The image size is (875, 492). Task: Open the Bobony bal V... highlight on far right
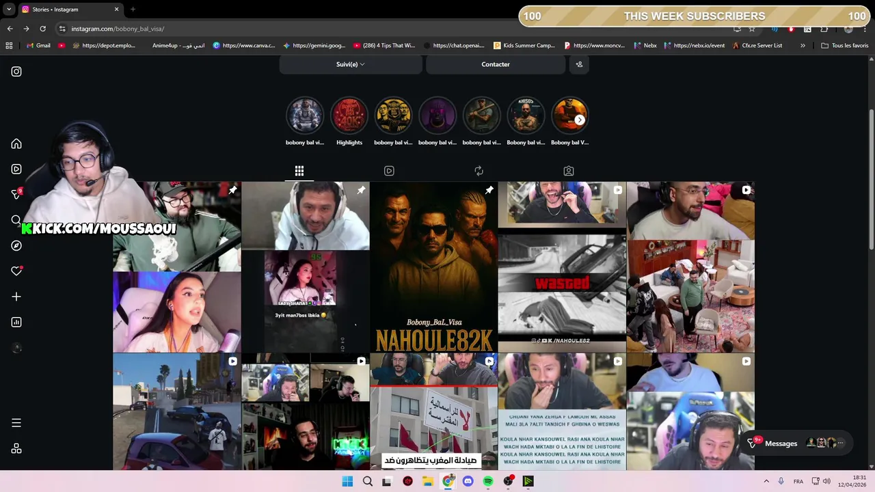click(x=570, y=122)
